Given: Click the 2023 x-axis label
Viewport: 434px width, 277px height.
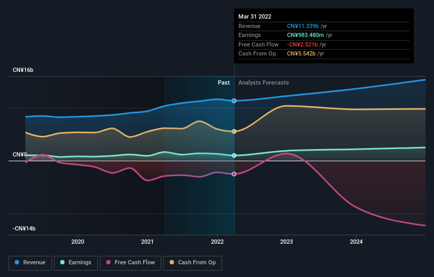Looking at the screenshot, I should pos(287,242).
